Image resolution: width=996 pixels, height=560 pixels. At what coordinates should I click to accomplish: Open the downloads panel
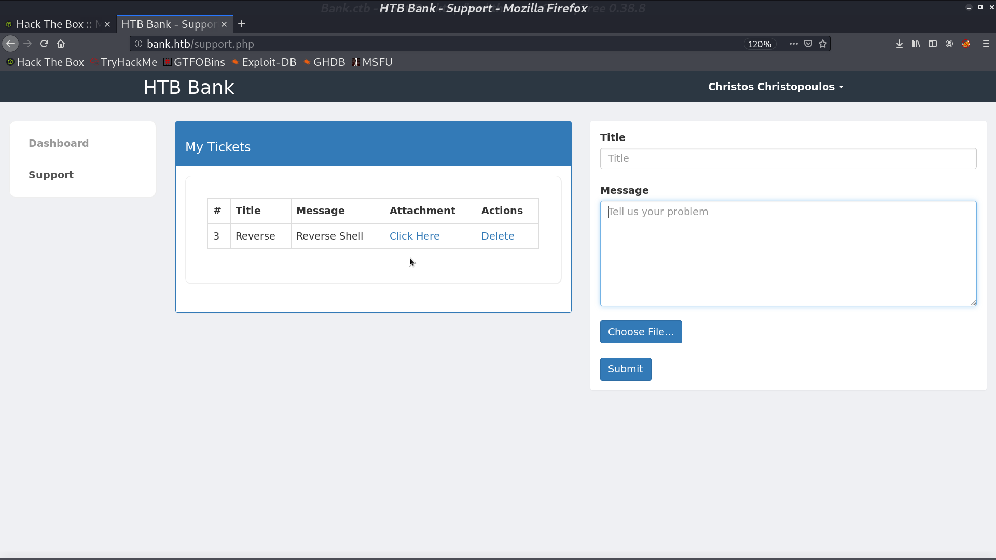900,44
